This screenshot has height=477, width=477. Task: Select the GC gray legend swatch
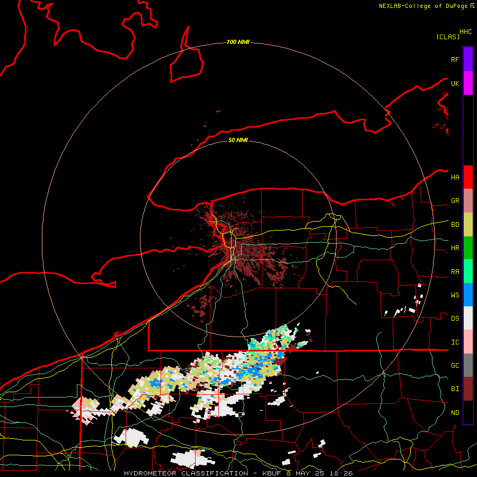coord(468,365)
